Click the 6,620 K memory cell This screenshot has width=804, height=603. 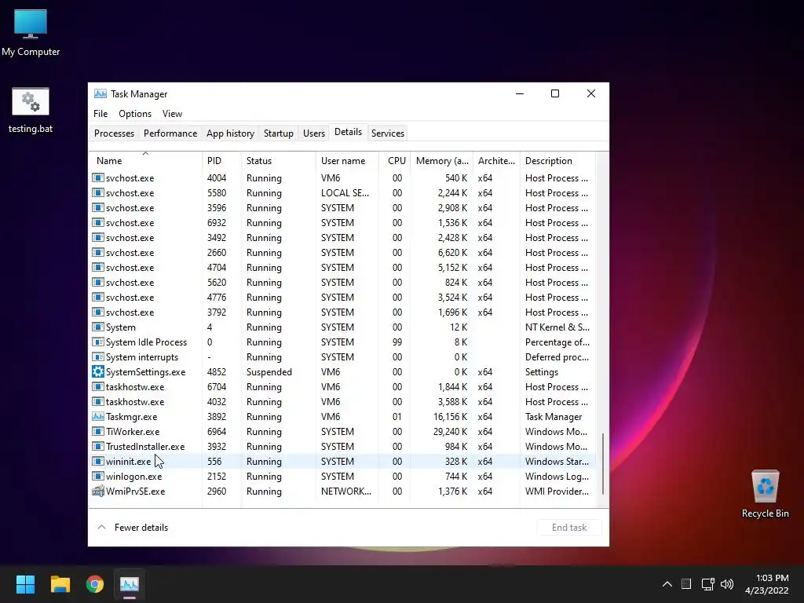pyautogui.click(x=452, y=252)
